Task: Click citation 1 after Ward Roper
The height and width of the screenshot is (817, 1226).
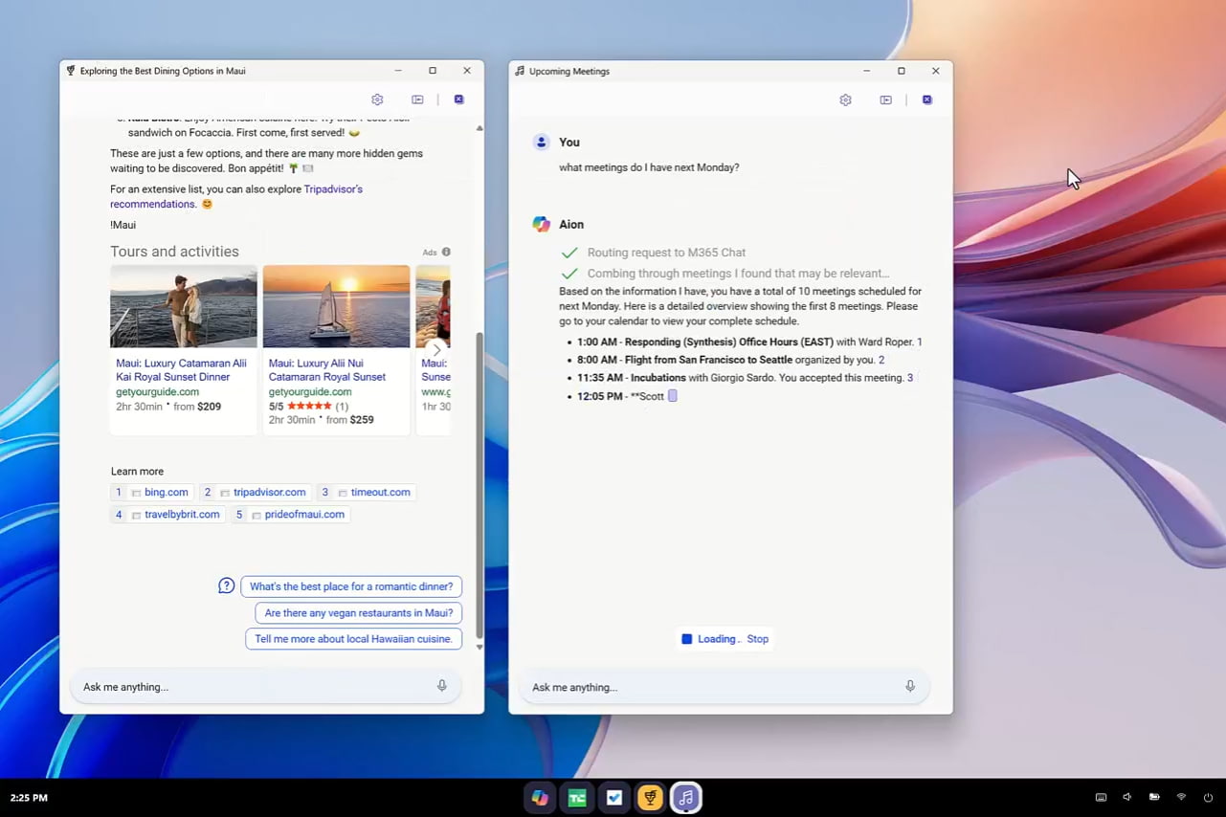Action: [x=920, y=342]
